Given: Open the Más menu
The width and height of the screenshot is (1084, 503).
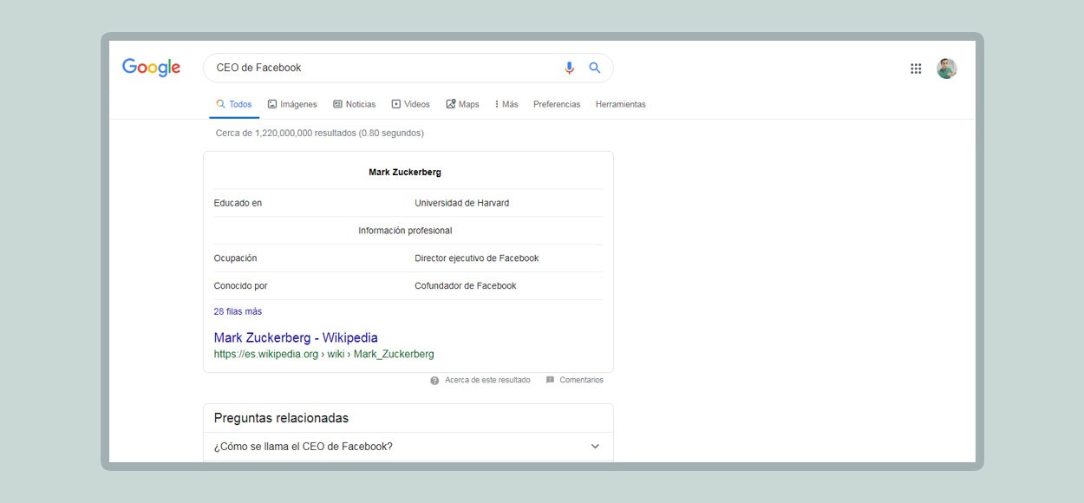Looking at the screenshot, I should (506, 104).
